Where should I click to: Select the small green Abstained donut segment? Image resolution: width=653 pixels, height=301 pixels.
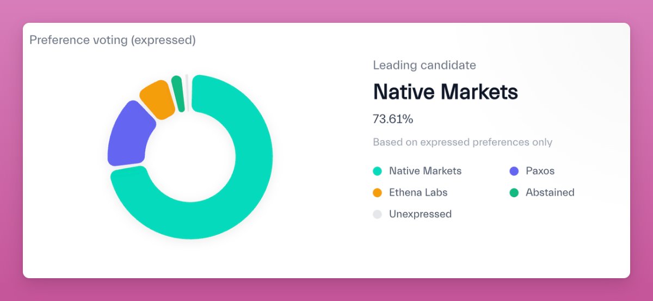pyautogui.click(x=177, y=93)
